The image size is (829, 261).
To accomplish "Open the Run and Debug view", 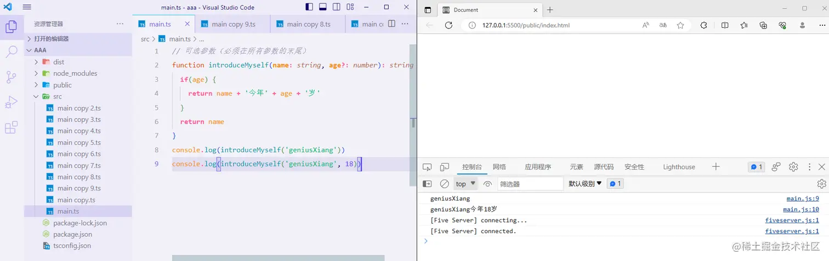I will pos(11,102).
